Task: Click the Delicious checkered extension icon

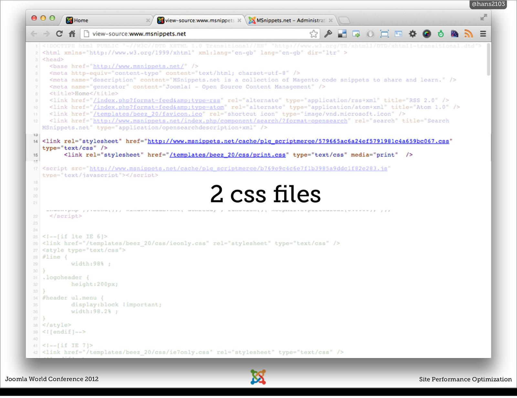Action: (342, 34)
